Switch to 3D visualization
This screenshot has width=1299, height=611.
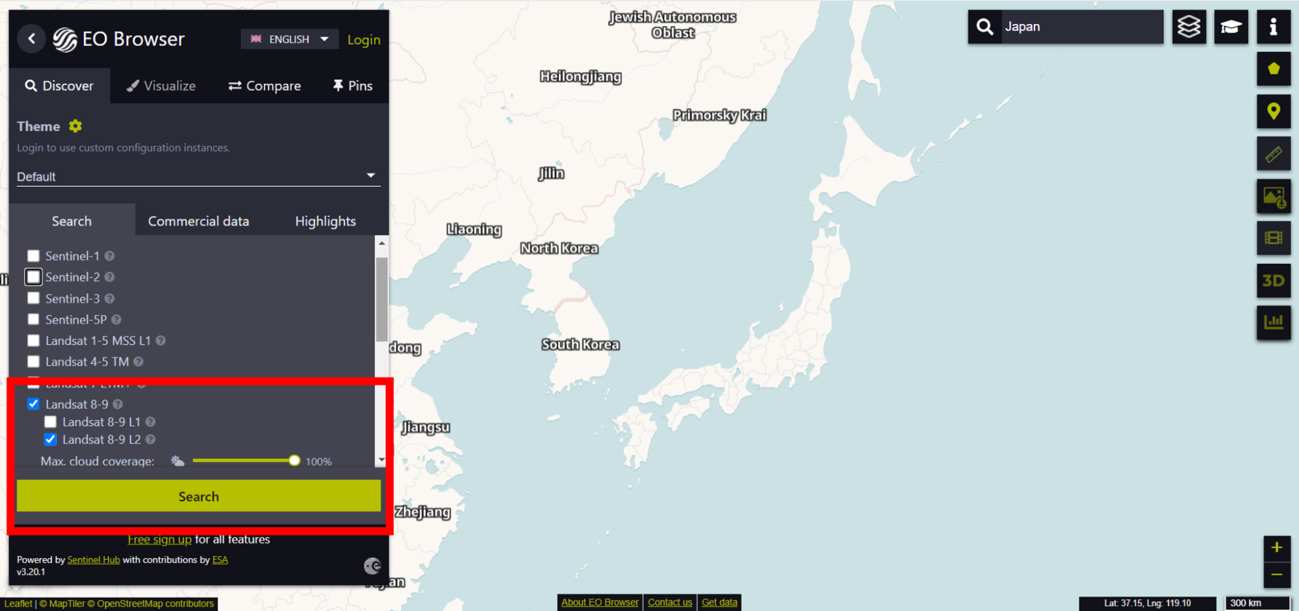[x=1274, y=281]
